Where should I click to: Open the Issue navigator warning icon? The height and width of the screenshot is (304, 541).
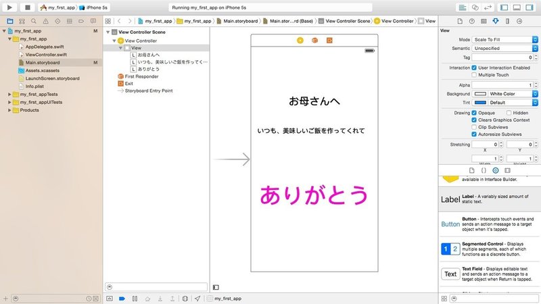point(45,21)
